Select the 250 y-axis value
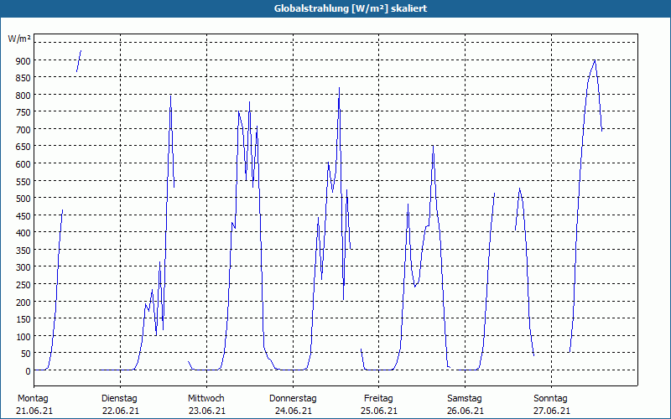The image size is (671, 419). click(23, 285)
